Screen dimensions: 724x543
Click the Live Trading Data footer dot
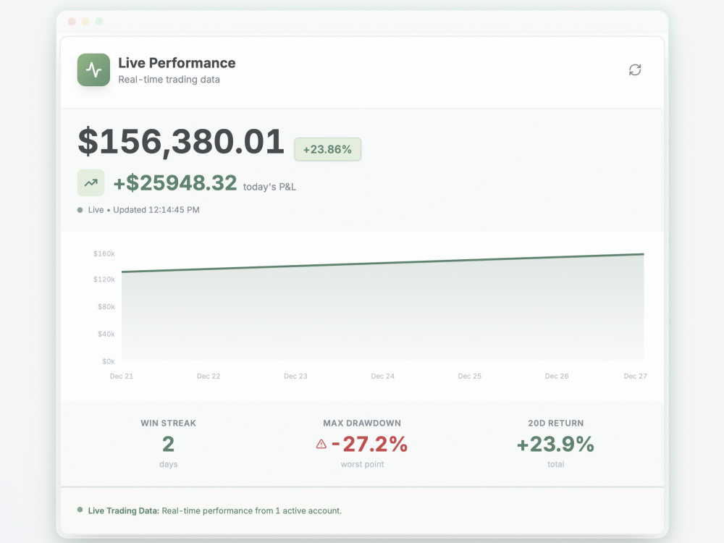click(x=80, y=510)
